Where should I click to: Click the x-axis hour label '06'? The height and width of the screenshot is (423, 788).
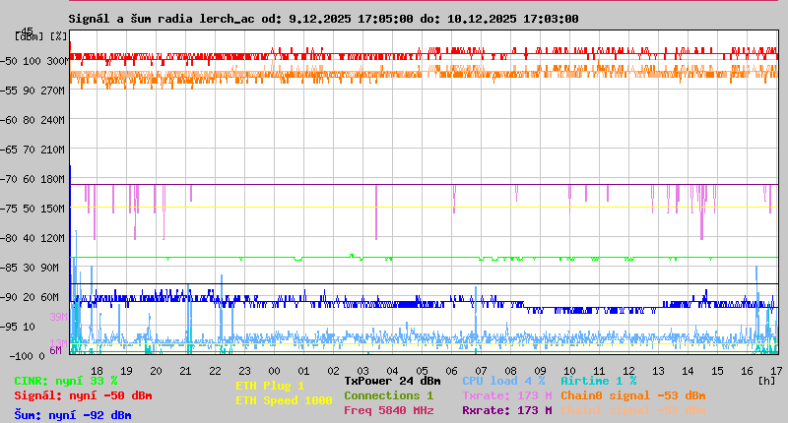coord(451,371)
